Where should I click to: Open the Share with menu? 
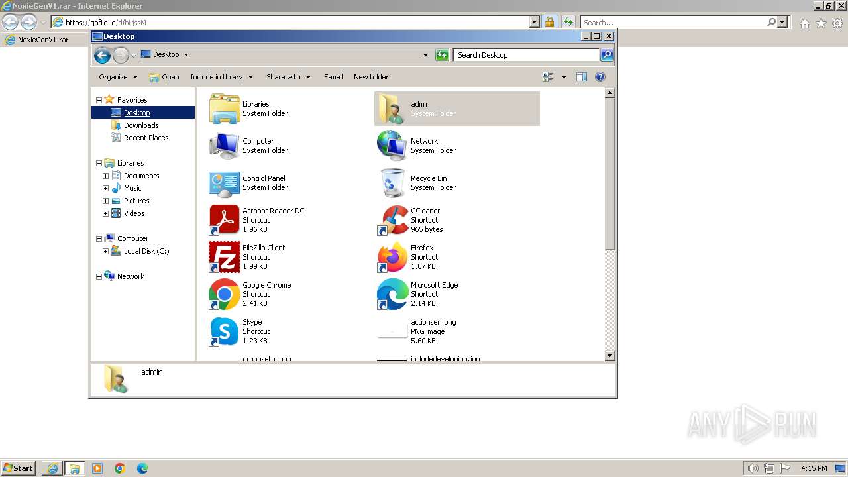[288, 77]
